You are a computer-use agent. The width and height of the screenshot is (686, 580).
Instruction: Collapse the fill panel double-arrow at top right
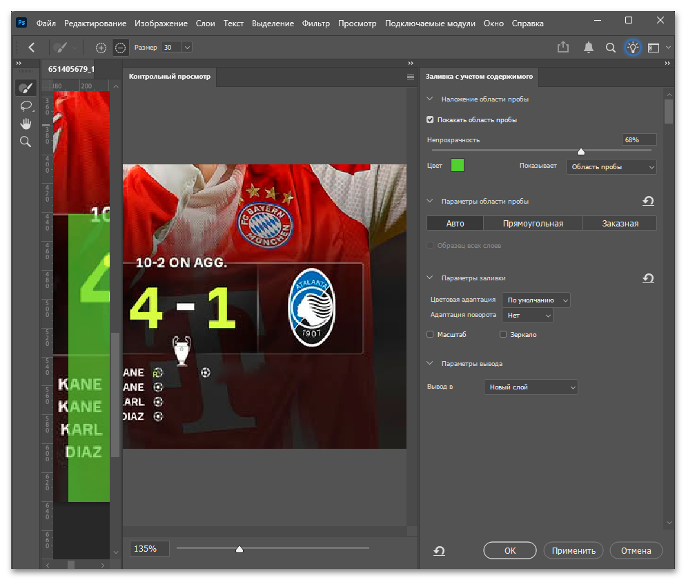pos(667,63)
